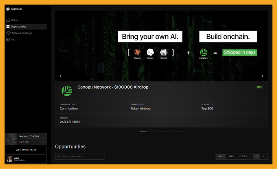Open Canopy Network $100,000 Airdrop campaign
Viewport: 277px width, 169px height.
point(113,87)
